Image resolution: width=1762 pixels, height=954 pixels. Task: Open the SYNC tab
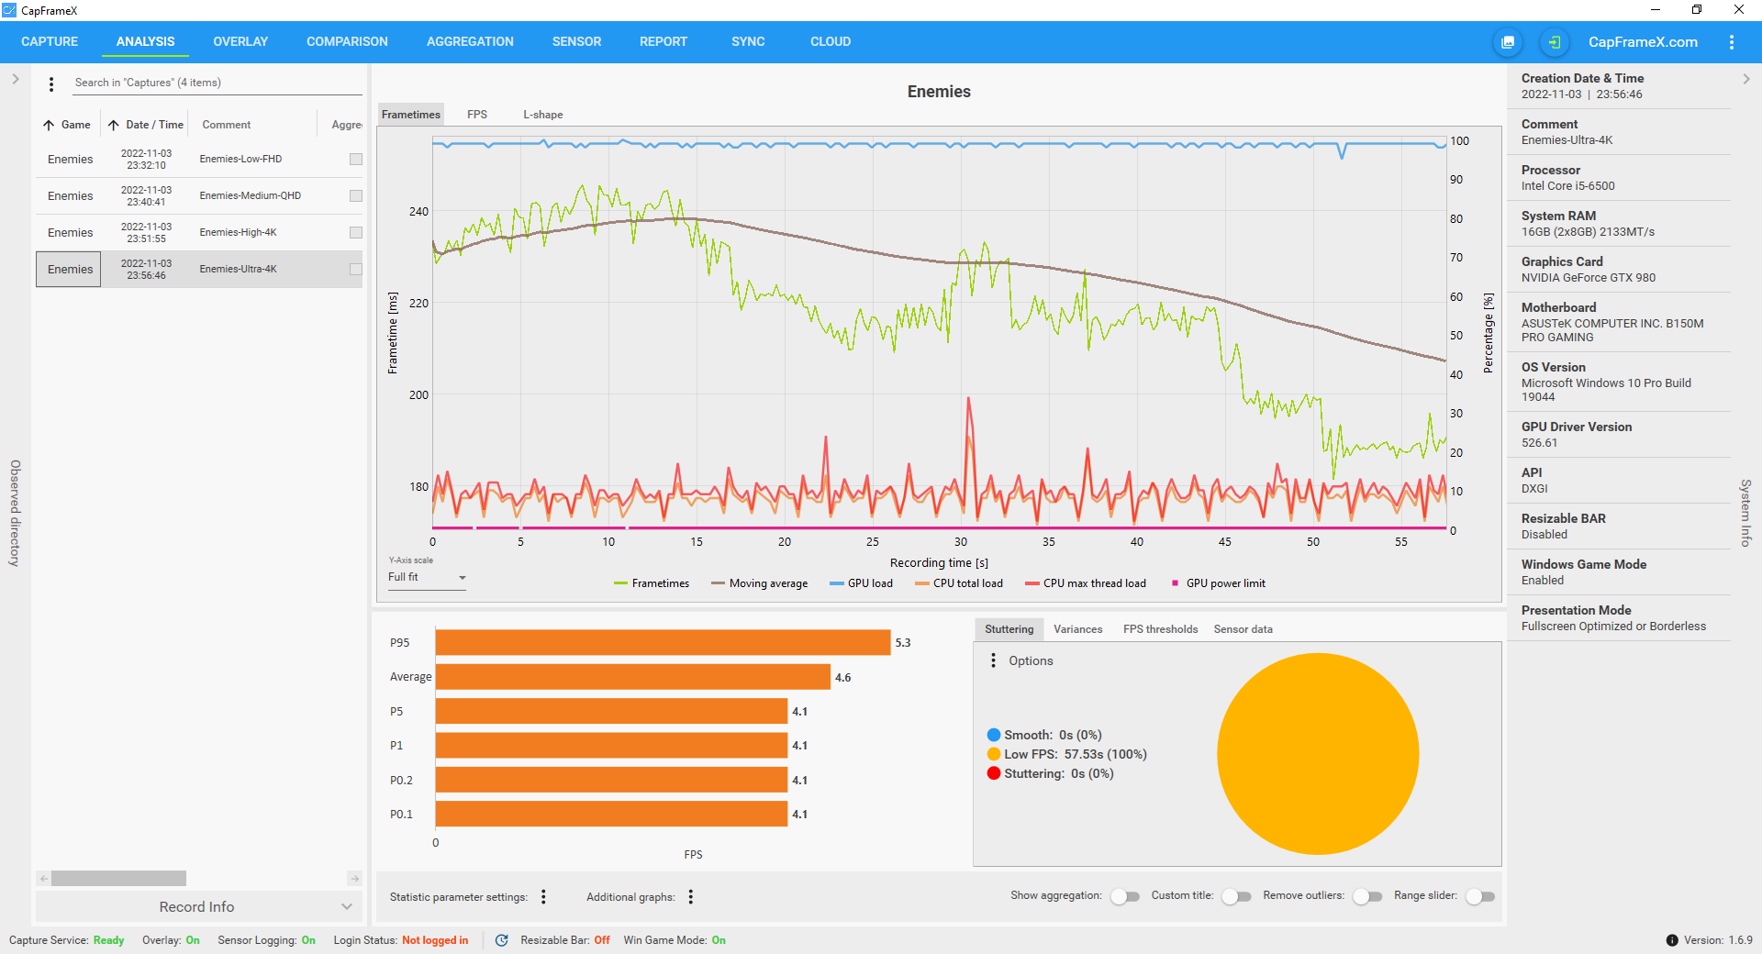click(748, 42)
